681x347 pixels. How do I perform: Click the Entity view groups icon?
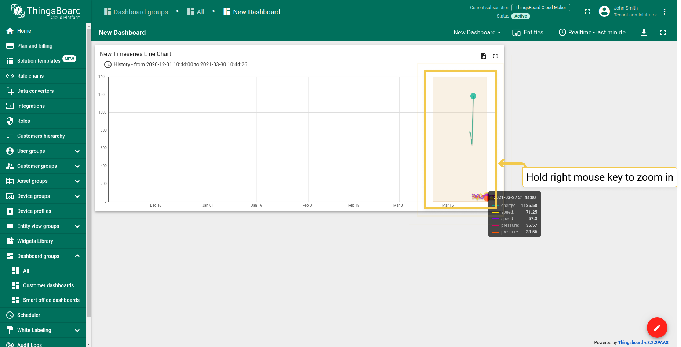coord(10,226)
